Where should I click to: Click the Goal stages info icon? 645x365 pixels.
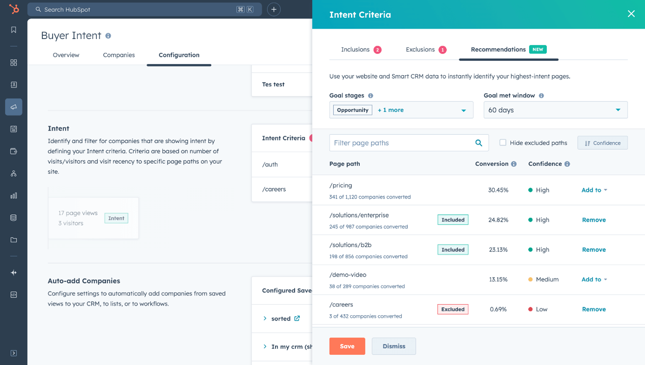click(370, 96)
